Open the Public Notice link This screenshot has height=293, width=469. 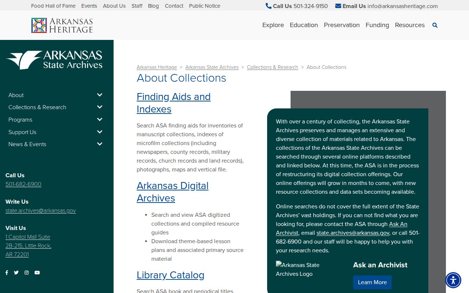[x=205, y=6]
